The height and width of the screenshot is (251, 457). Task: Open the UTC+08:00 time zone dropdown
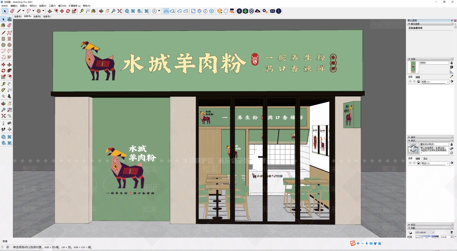coord(425,232)
